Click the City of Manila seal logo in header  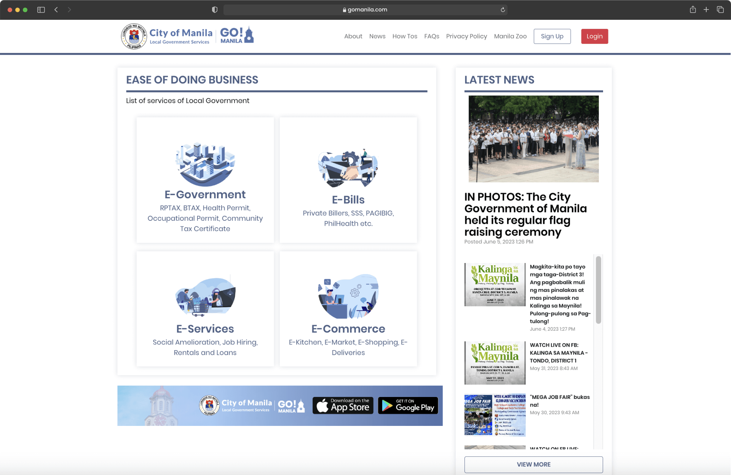click(134, 36)
